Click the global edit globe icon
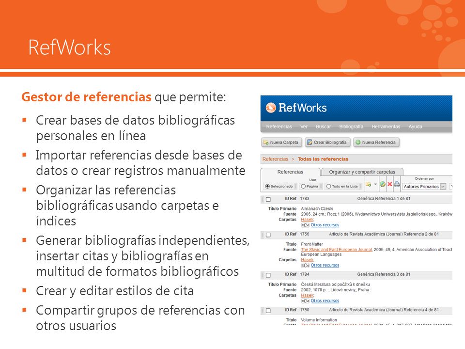This screenshot has height=349, width=465. [x=383, y=184]
